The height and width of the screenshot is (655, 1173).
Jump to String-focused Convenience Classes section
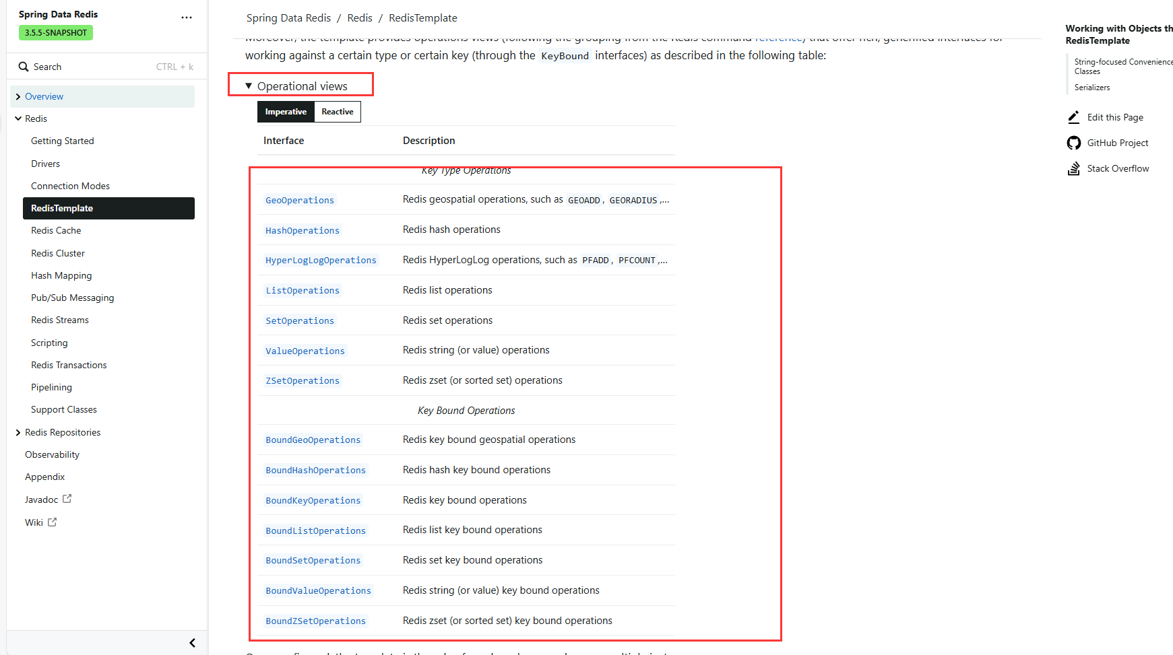click(1123, 66)
